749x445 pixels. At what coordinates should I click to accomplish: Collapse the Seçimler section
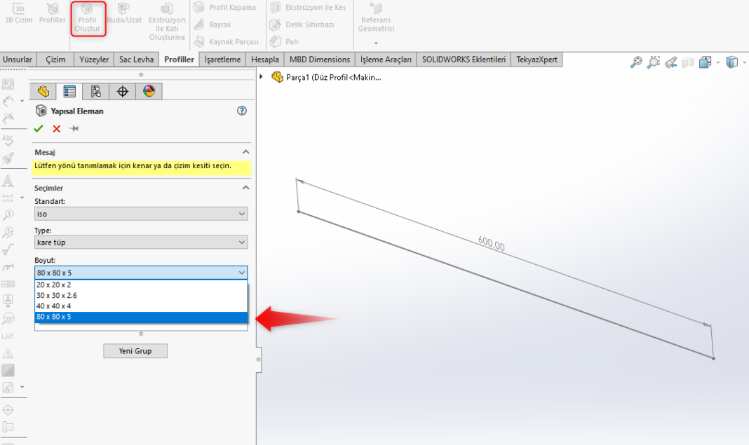[245, 188]
